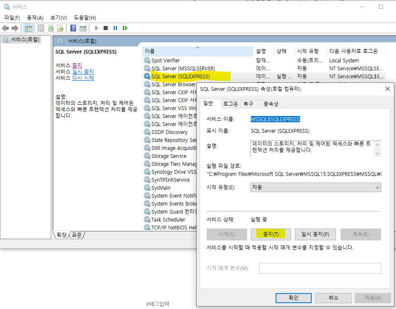This screenshot has height=309, width=396.
Task: Select the Spot Verifier service row
Action: (x=264, y=60)
